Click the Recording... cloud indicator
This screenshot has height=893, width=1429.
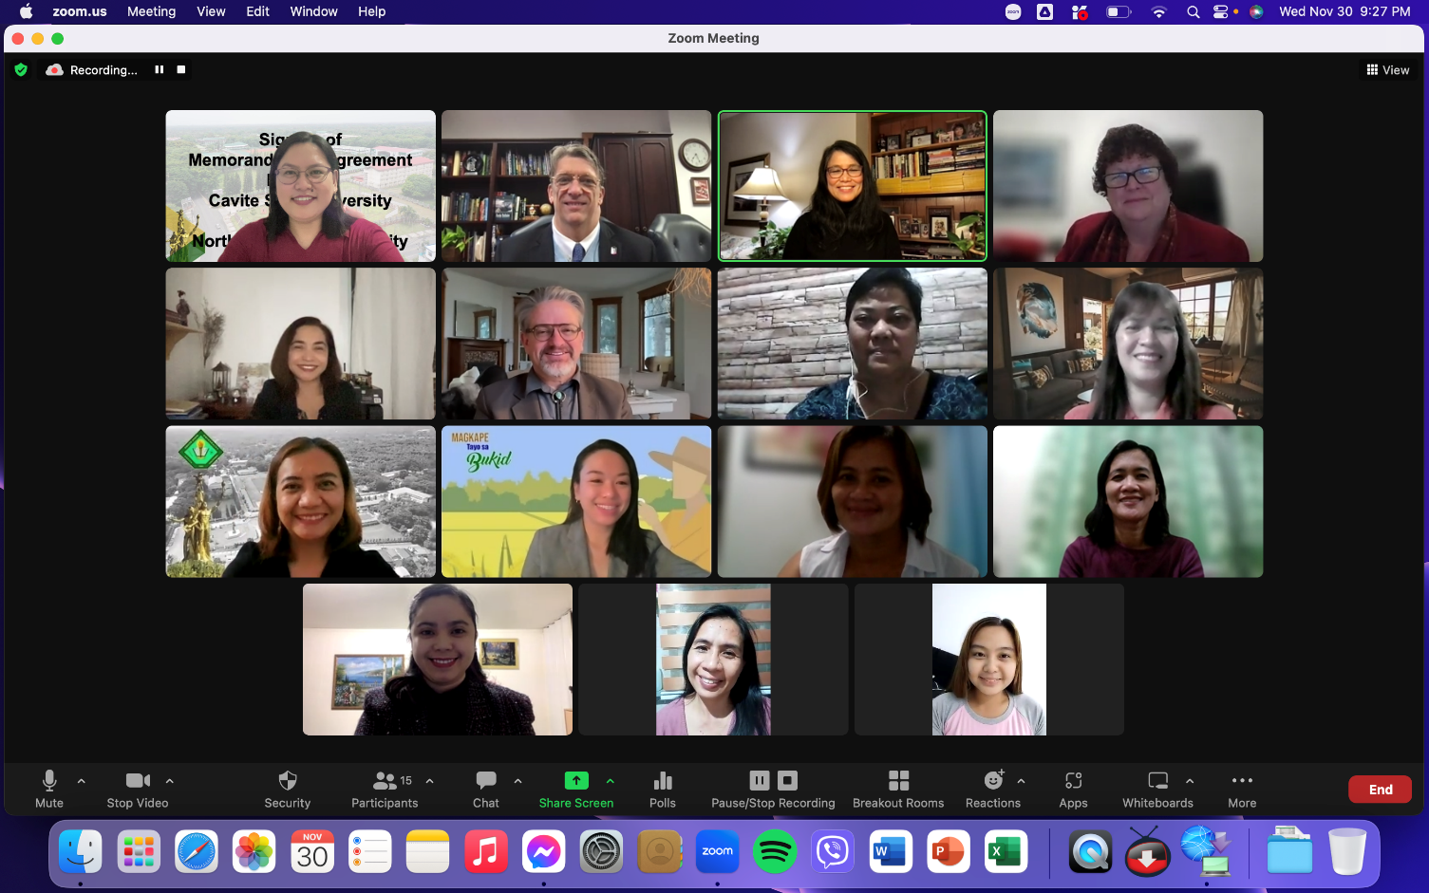(x=92, y=70)
